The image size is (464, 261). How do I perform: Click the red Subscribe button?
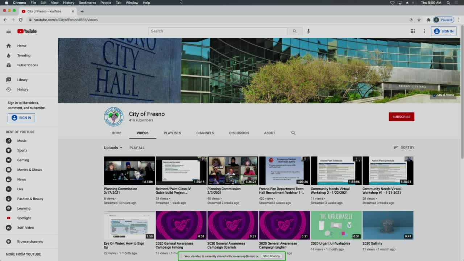coord(401,117)
